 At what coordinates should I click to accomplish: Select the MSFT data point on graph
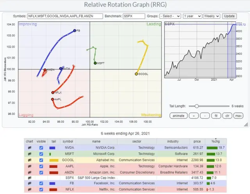[95, 63]
